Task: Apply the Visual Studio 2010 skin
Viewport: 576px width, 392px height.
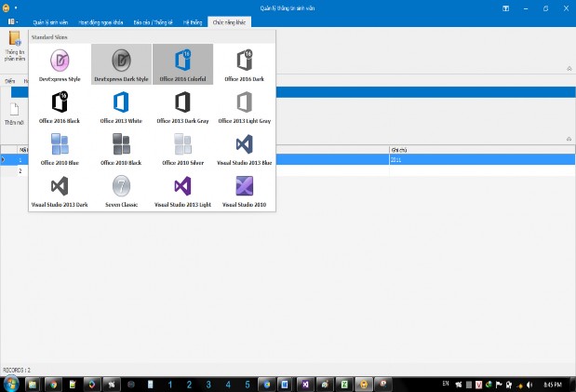Action: [x=244, y=189]
